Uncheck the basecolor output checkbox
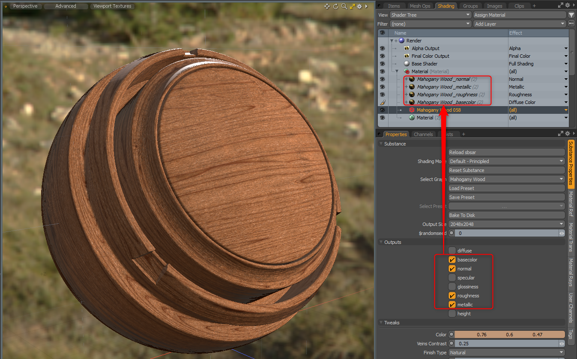577x359 pixels. 452,260
